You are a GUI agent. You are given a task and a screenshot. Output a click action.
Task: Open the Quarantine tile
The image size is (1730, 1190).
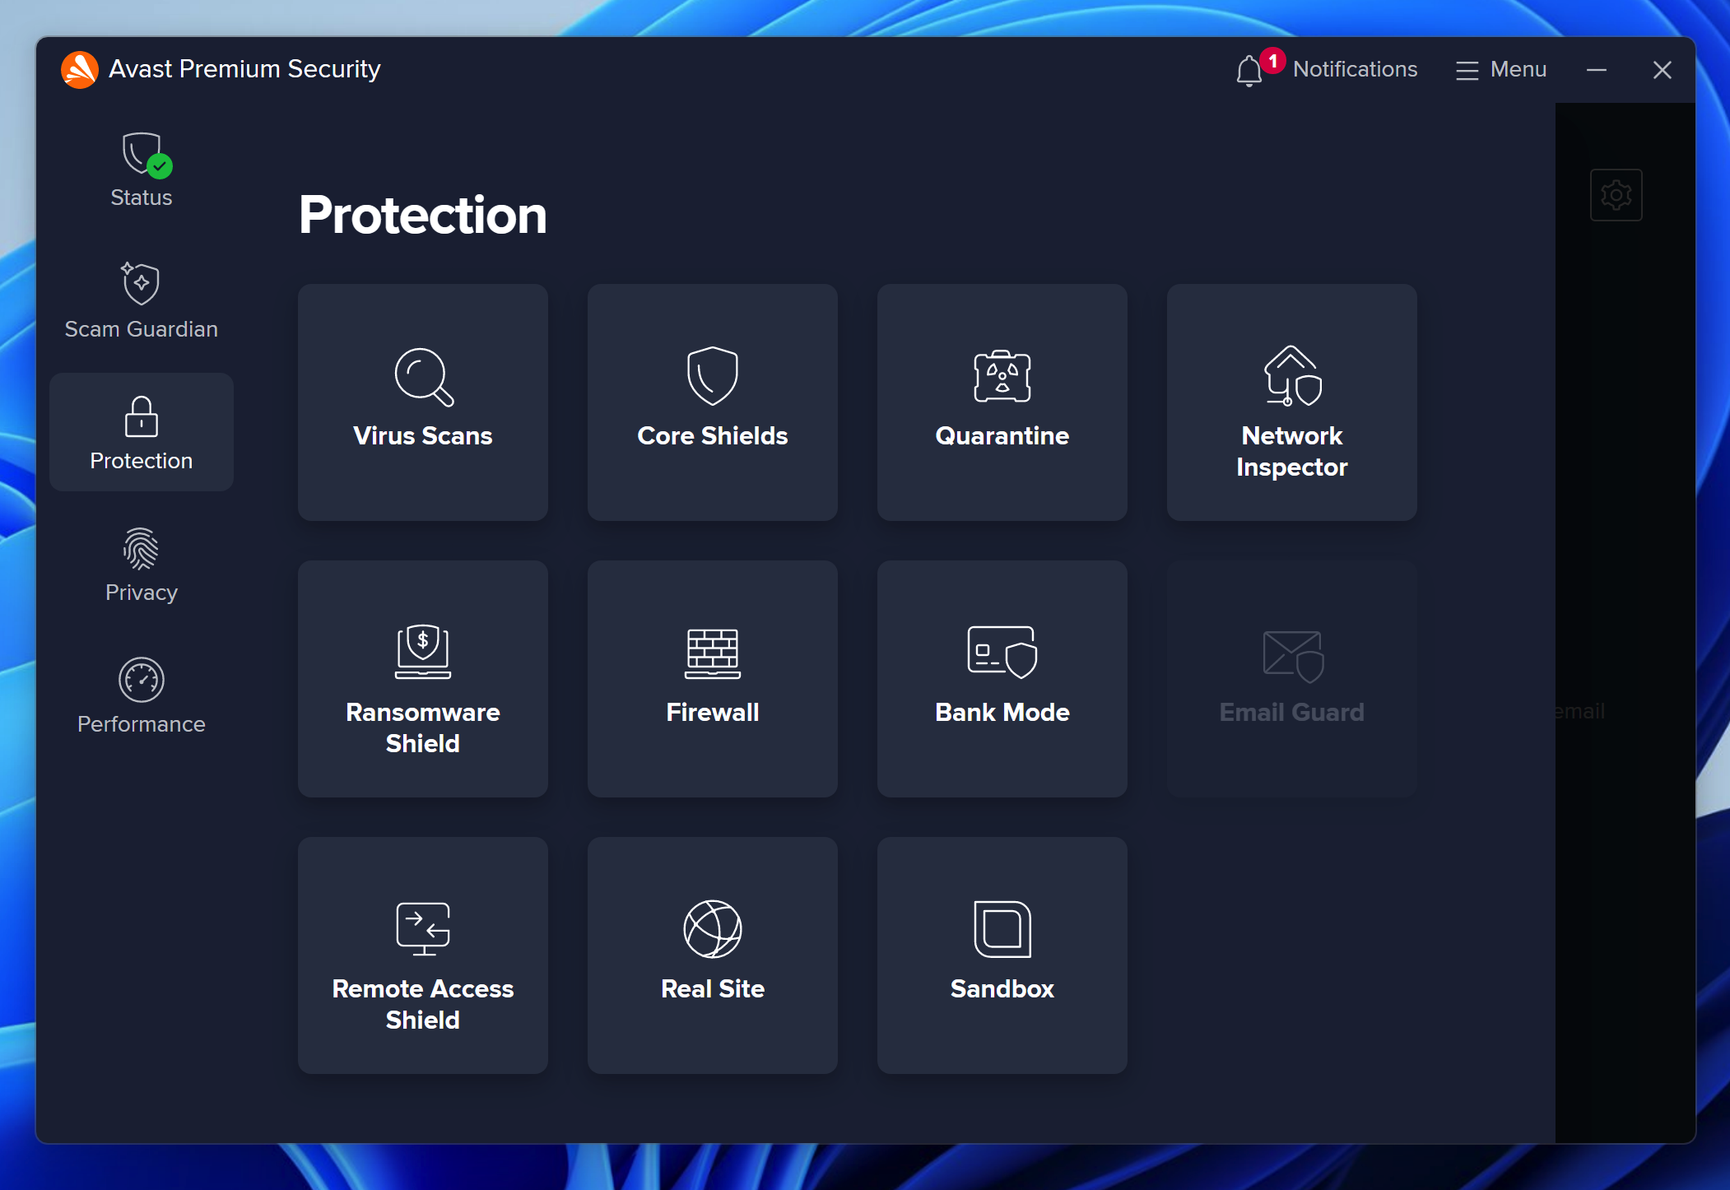(1002, 402)
